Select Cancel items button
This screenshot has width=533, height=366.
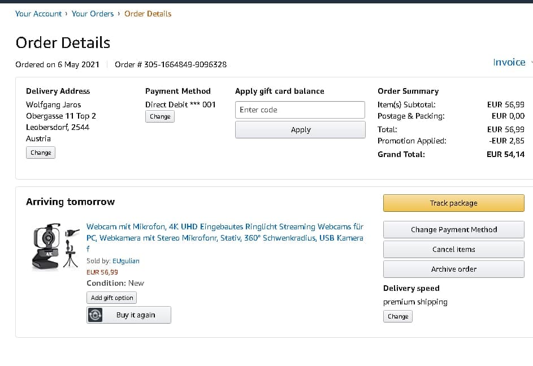(453, 249)
